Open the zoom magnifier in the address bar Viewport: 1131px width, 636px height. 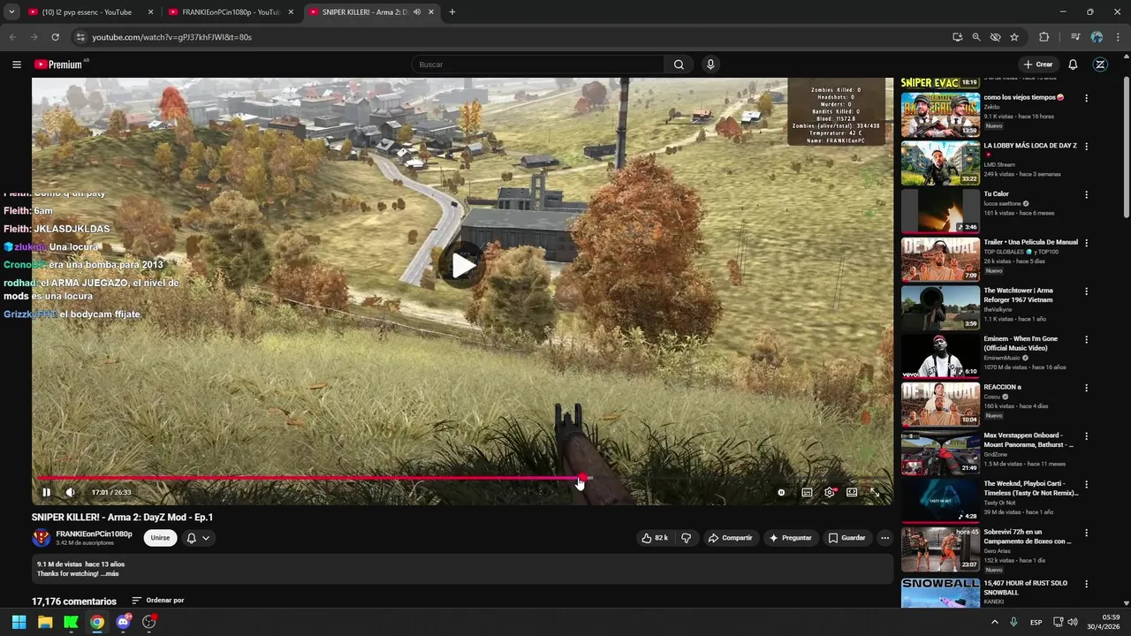[x=976, y=37]
